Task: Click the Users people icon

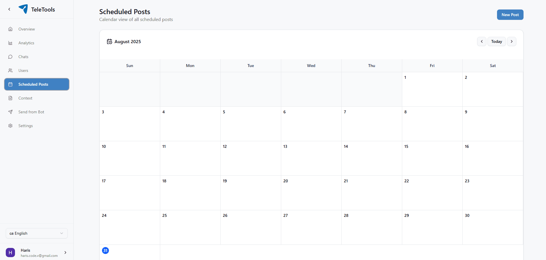Action: (10, 70)
